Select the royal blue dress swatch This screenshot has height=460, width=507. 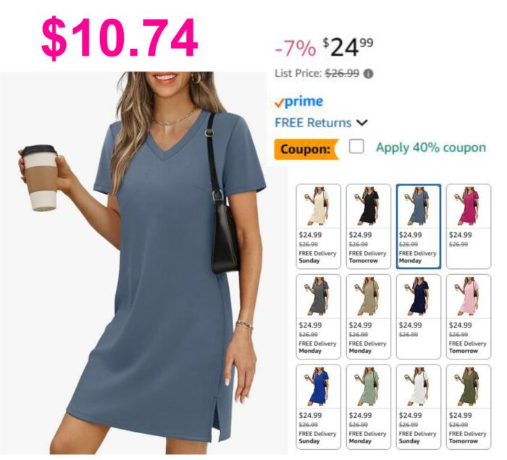(x=319, y=407)
